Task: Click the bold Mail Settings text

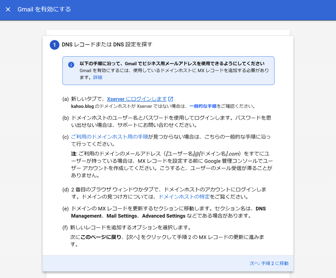Action: click(x=122, y=216)
